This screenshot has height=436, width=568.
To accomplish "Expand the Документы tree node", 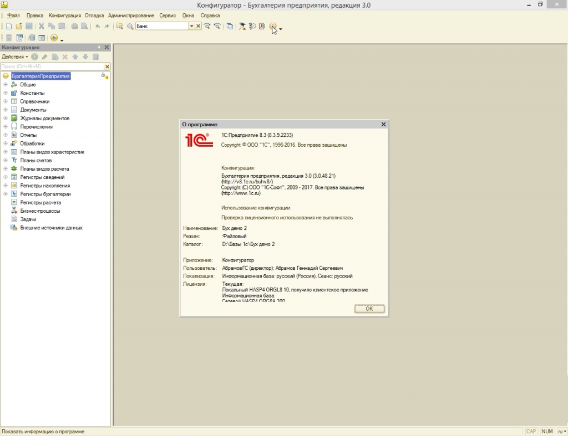I will [x=6, y=110].
